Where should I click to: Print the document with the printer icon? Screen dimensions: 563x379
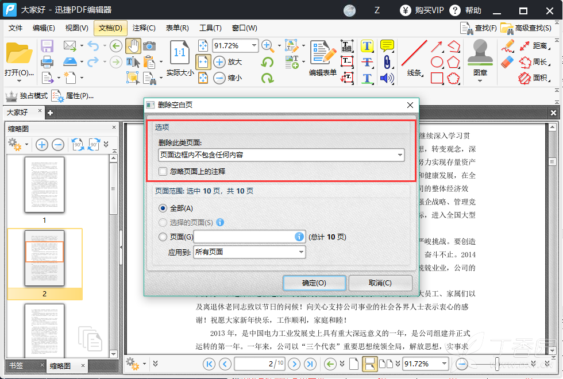[47, 62]
